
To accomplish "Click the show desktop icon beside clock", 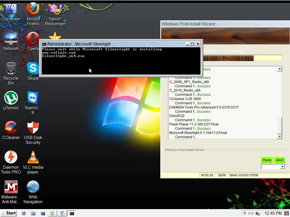I will tap(286, 214).
